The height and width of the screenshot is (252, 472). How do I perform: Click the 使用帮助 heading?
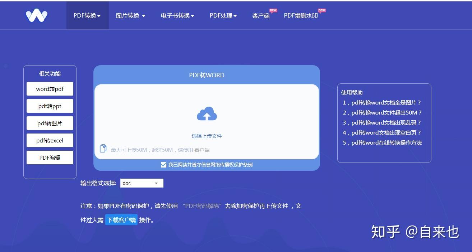[x=352, y=92]
